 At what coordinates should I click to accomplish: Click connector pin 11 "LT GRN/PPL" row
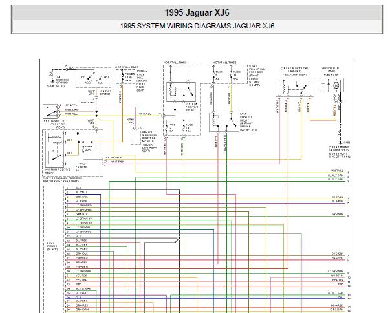[78, 232]
